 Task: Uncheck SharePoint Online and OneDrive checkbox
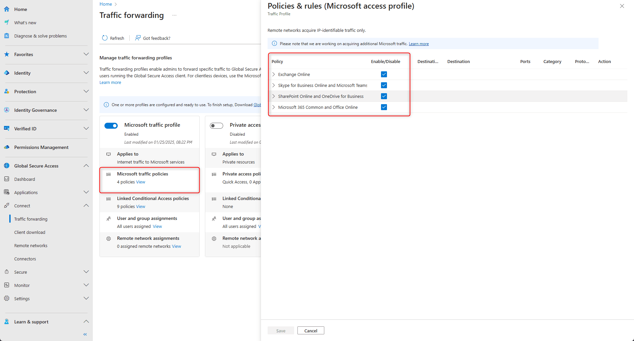click(384, 96)
